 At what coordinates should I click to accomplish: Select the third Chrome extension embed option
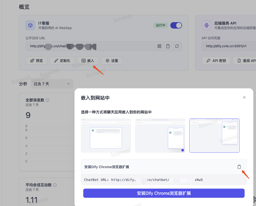click(x=214, y=136)
